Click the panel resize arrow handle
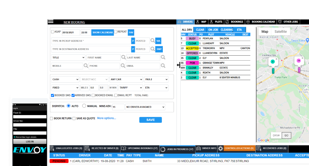 tap(178, 65)
